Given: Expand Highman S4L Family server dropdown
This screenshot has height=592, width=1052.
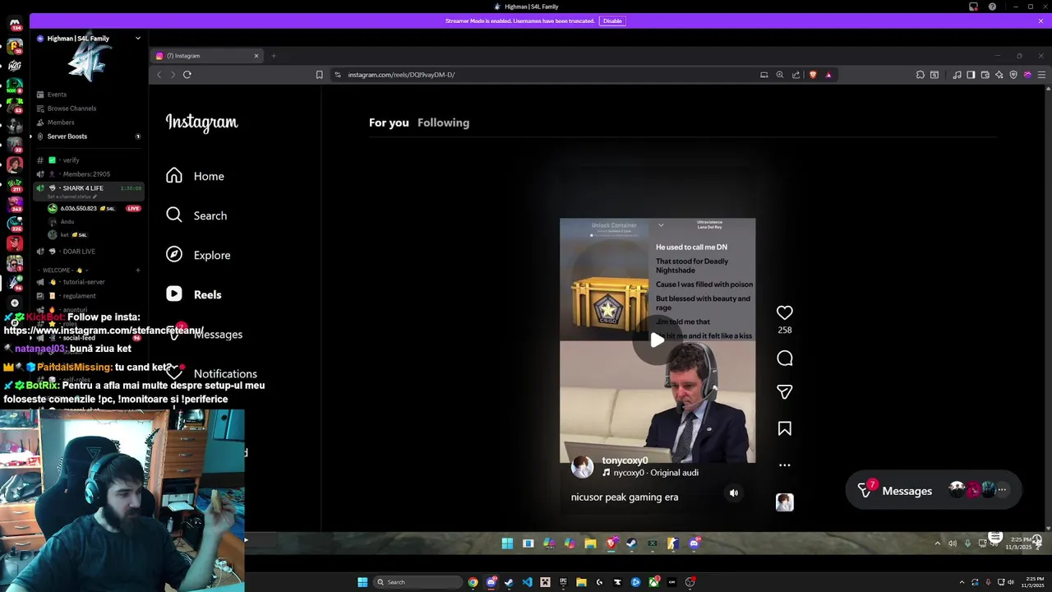Looking at the screenshot, I should (138, 39).
